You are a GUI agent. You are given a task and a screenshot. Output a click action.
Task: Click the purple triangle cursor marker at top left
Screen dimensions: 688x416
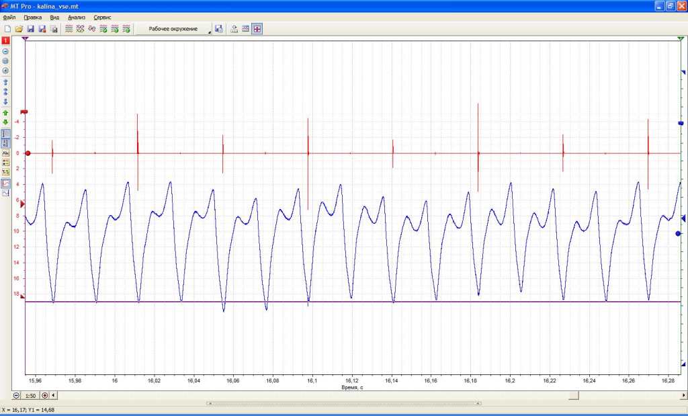pyautogui.click(x=26, y=38)
